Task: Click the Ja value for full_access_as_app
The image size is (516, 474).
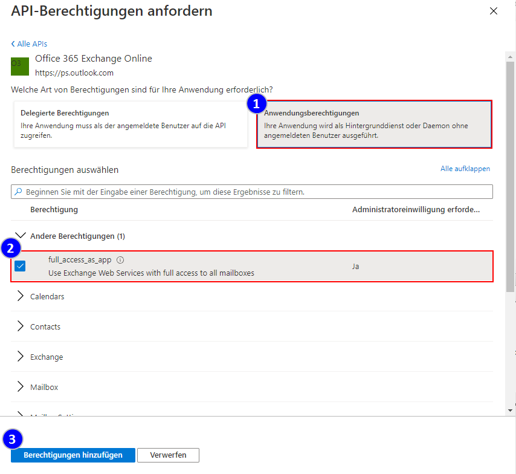Action: [355, 266]
